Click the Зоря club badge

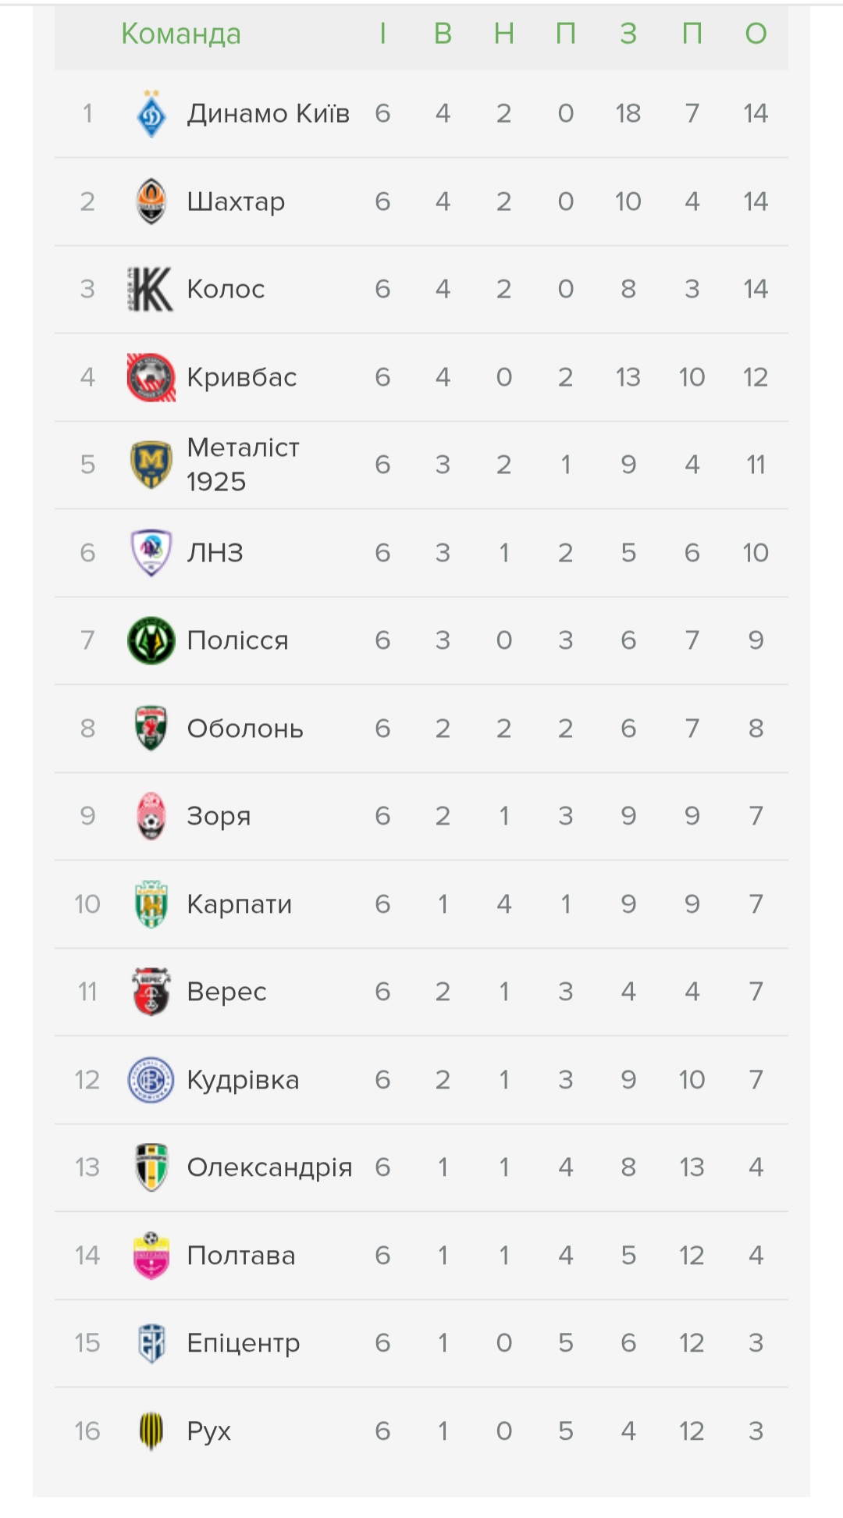pos(151,816)
